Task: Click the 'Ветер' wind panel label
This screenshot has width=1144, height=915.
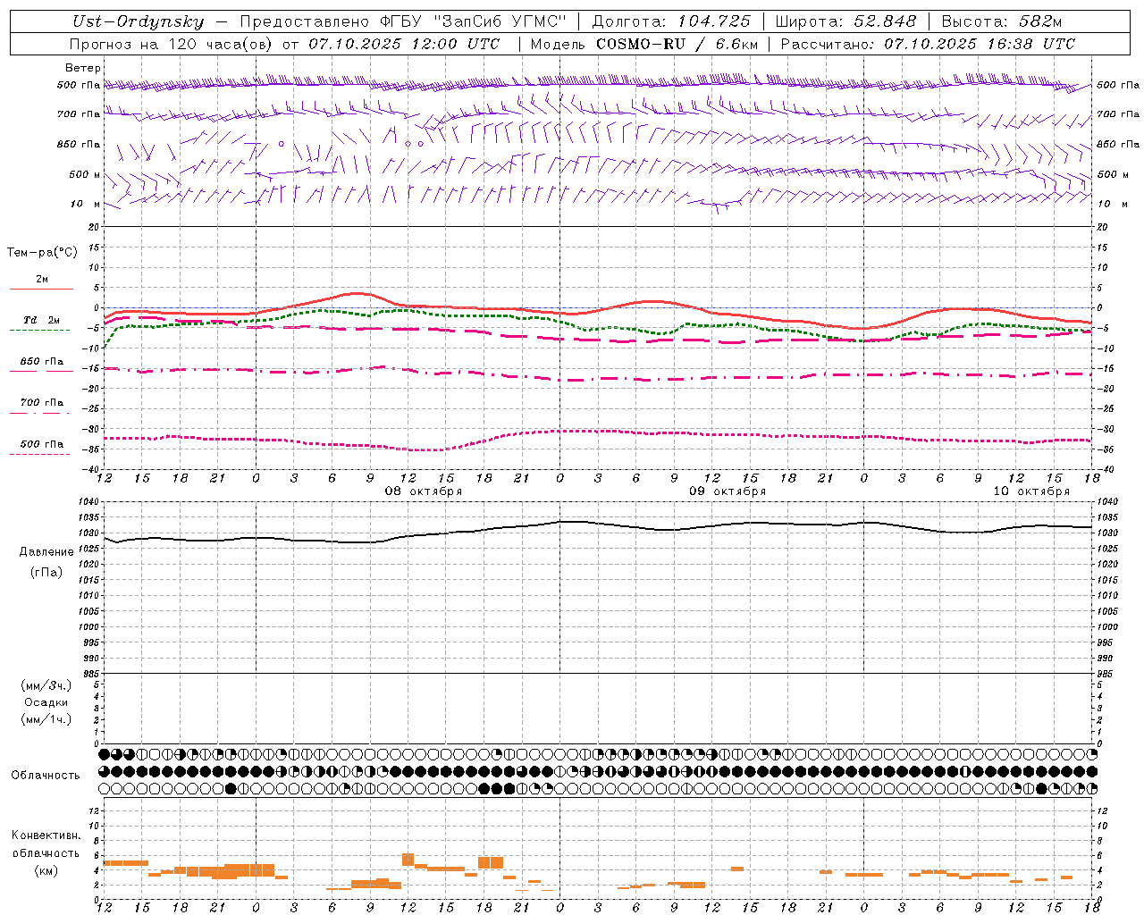Action: pyautogui.click(x=83, y=68)
